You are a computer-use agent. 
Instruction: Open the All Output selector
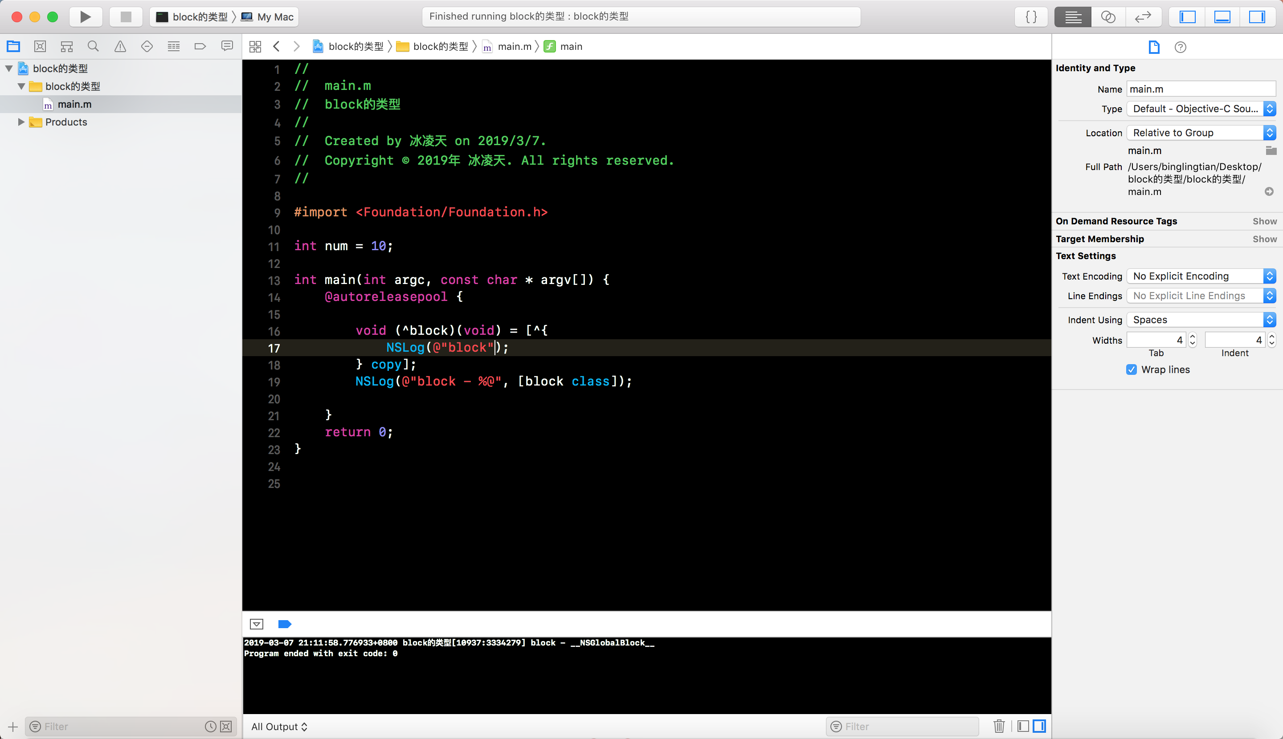[279, 726]
